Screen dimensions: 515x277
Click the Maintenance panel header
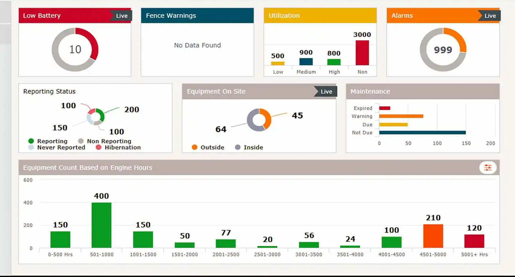pos(422,92)
